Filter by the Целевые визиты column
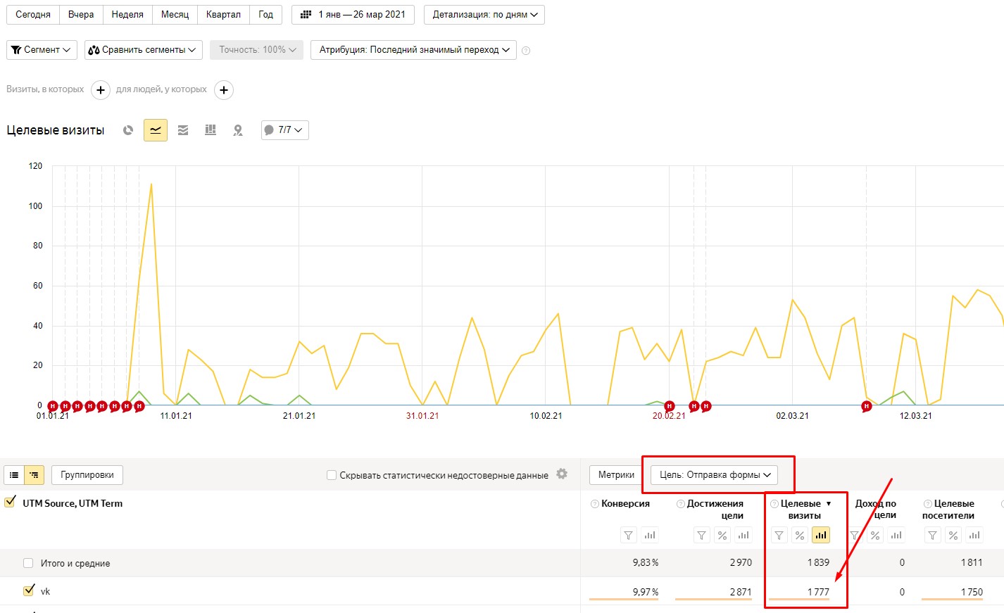The image size is (1004, 613). coord(779,536)
